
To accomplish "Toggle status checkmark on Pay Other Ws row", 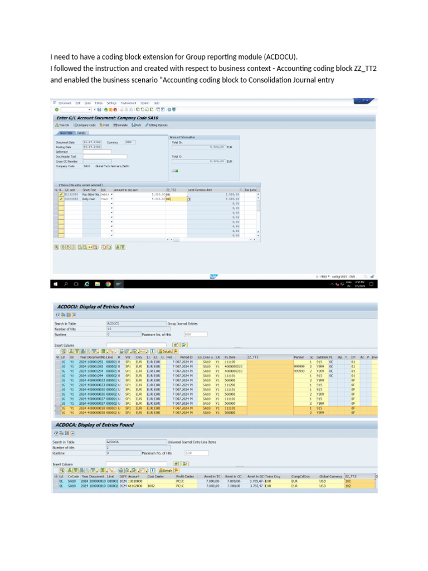I will 61,195.
